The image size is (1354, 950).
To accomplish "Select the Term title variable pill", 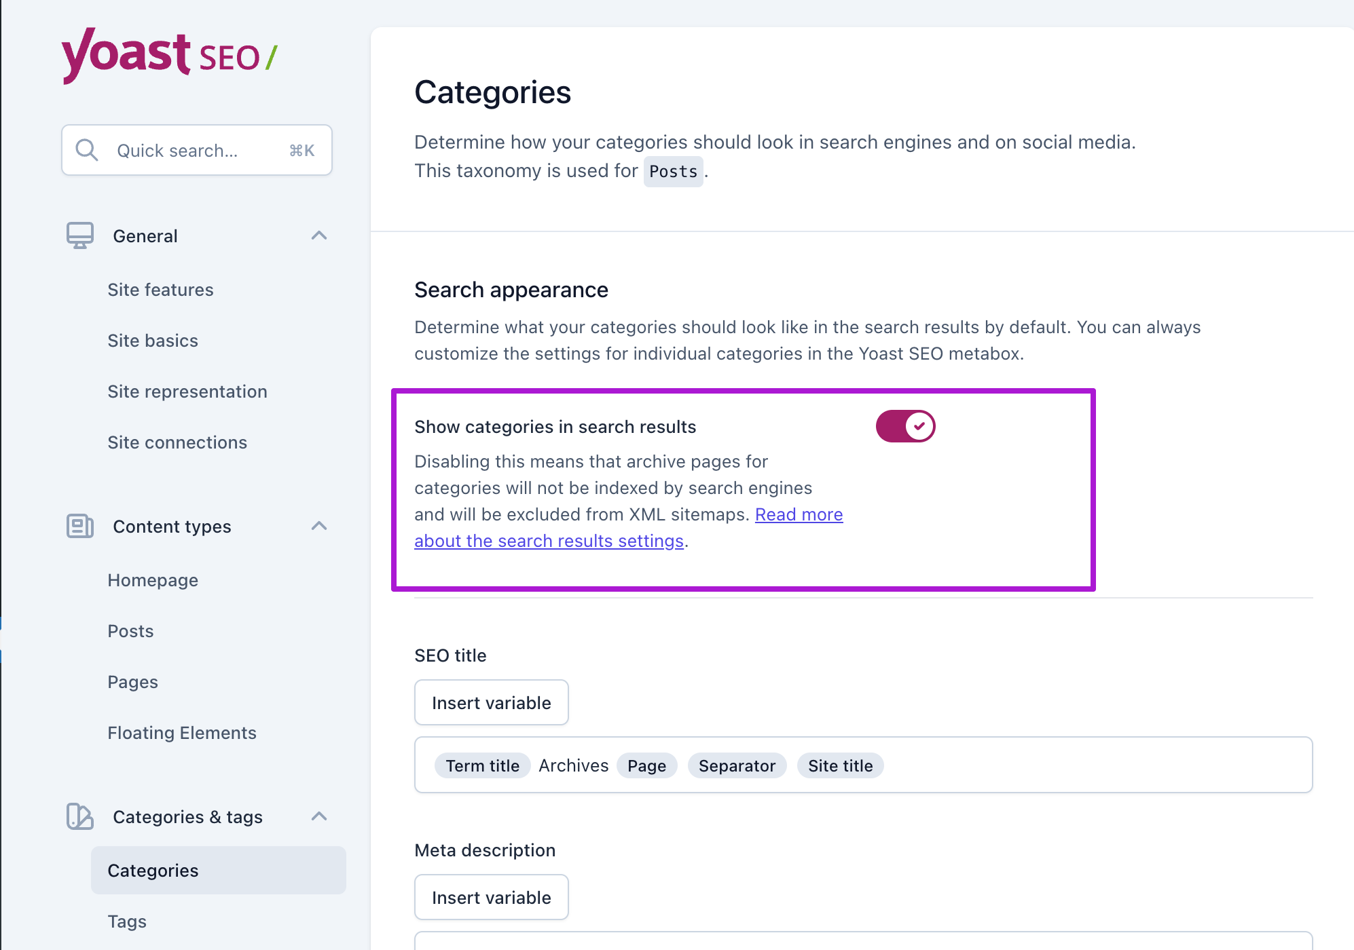I will (x=482, y=765).
